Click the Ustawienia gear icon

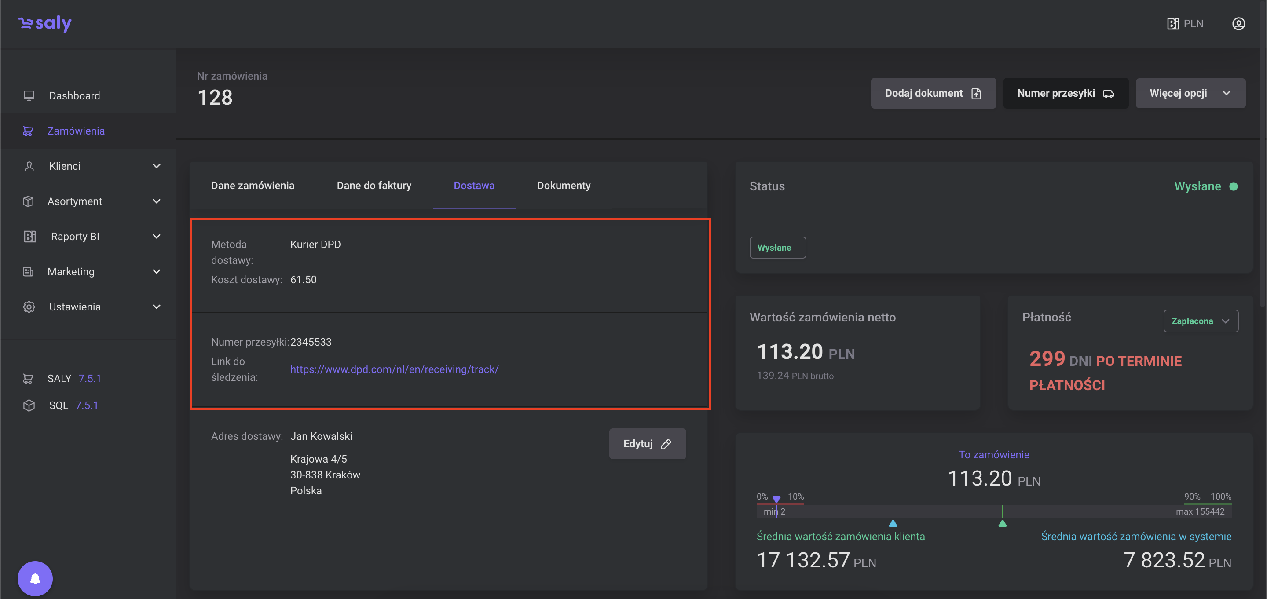tap(29, 307)
